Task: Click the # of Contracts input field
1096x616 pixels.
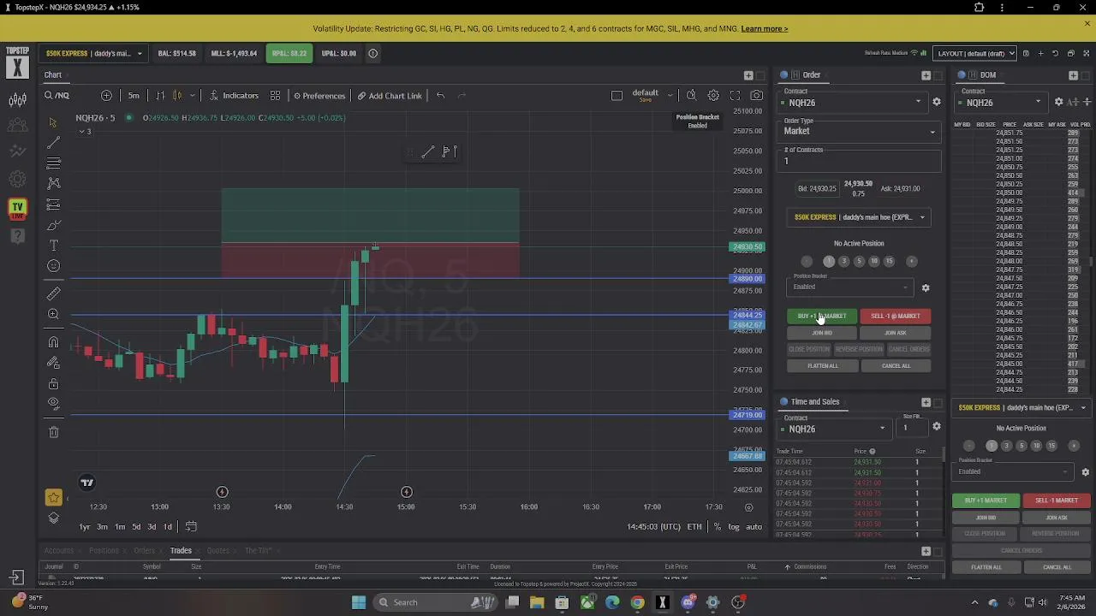Action: tap(859, 161)
